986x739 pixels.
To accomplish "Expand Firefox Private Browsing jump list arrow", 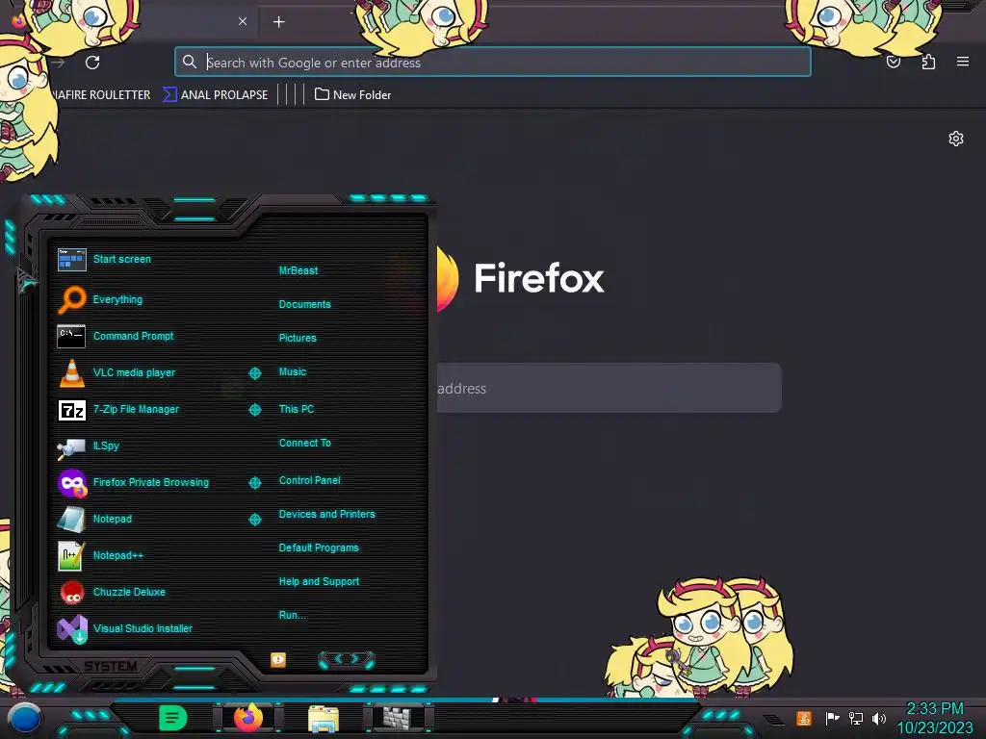I will [254, 483].
